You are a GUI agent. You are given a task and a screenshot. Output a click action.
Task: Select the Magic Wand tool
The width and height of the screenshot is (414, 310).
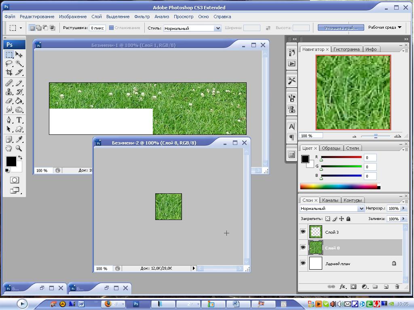pos(19,63)
